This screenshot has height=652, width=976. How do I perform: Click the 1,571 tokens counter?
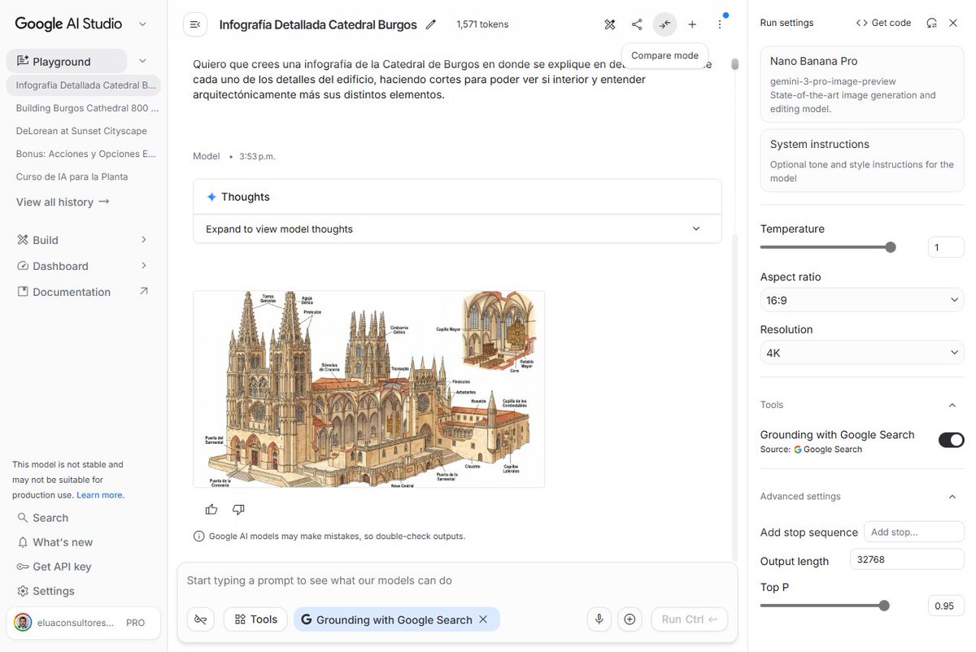click(x=482, y=24)
